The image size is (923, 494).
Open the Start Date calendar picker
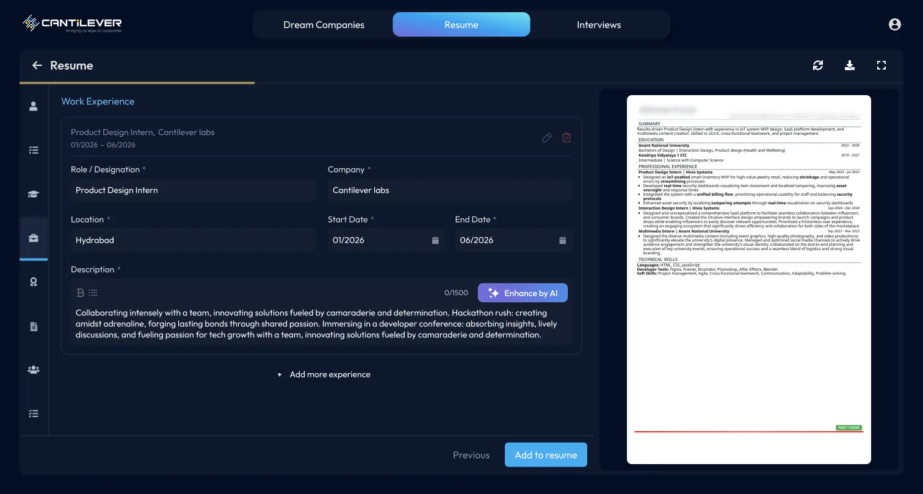[x=435, y=240]
